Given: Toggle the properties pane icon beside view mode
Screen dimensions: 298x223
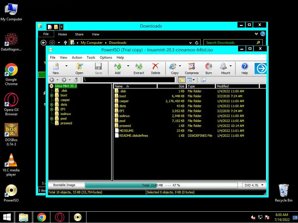Looking at the screenshot, I should coord(203,80).
